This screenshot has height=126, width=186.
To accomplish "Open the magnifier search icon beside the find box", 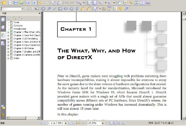I will coord(37,9).
